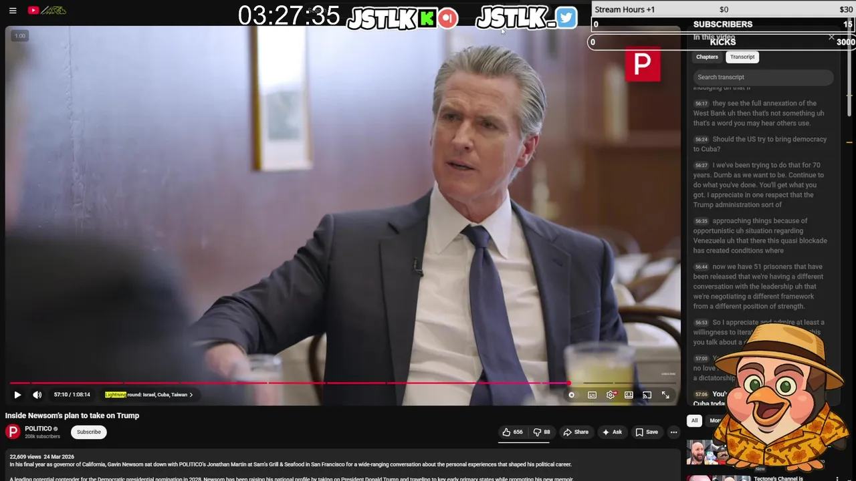The image size is (856, 481).
Task: Close the In this video panel
Action: tap(831, 37)
